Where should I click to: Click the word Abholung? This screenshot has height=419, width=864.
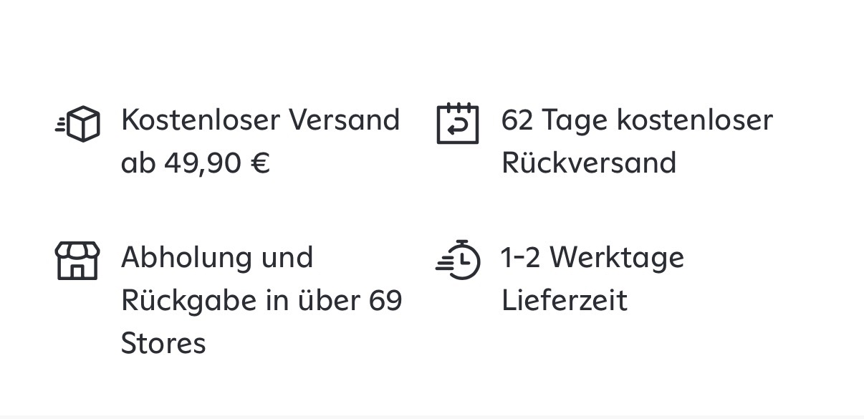(x=186, y=257)
